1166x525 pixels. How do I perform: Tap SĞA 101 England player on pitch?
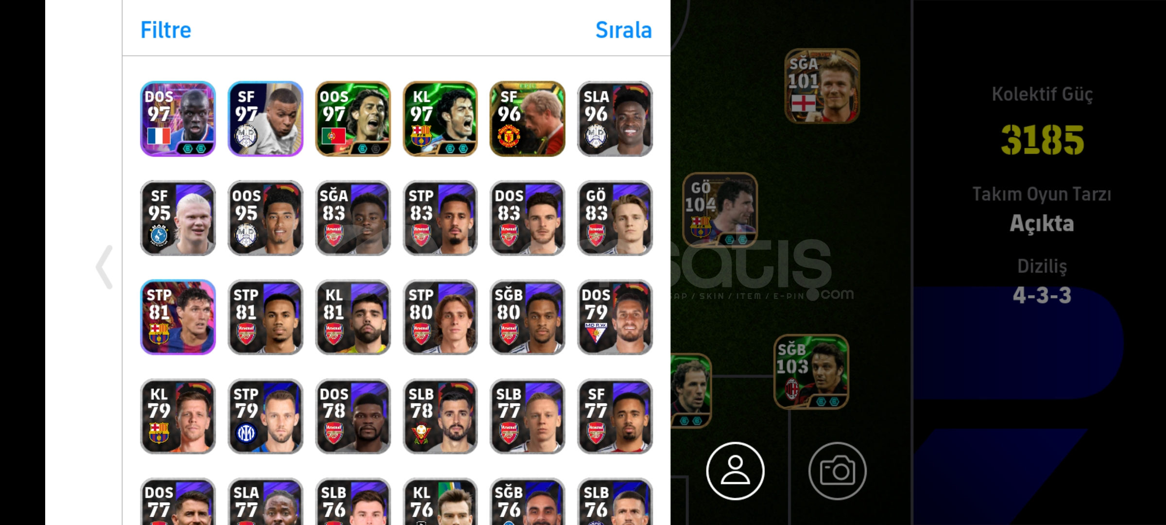point(822,86)
